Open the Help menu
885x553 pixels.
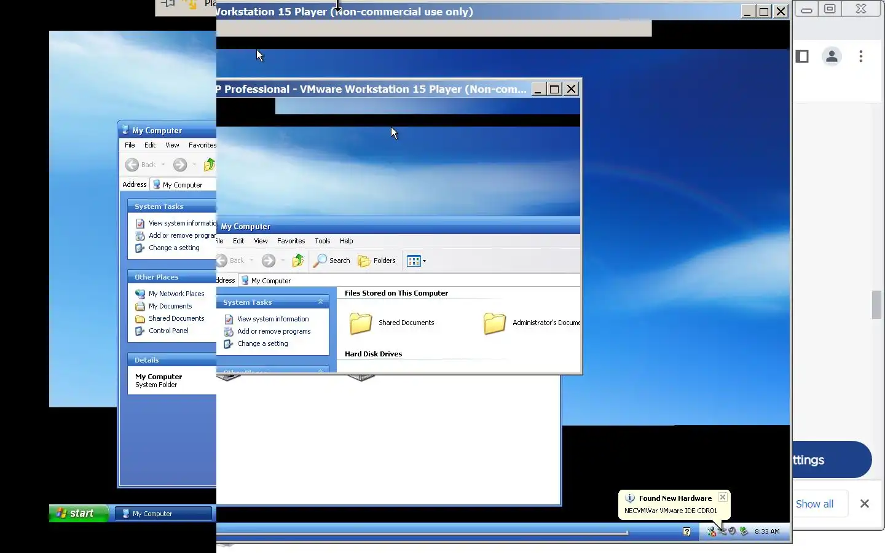[346, 241]
